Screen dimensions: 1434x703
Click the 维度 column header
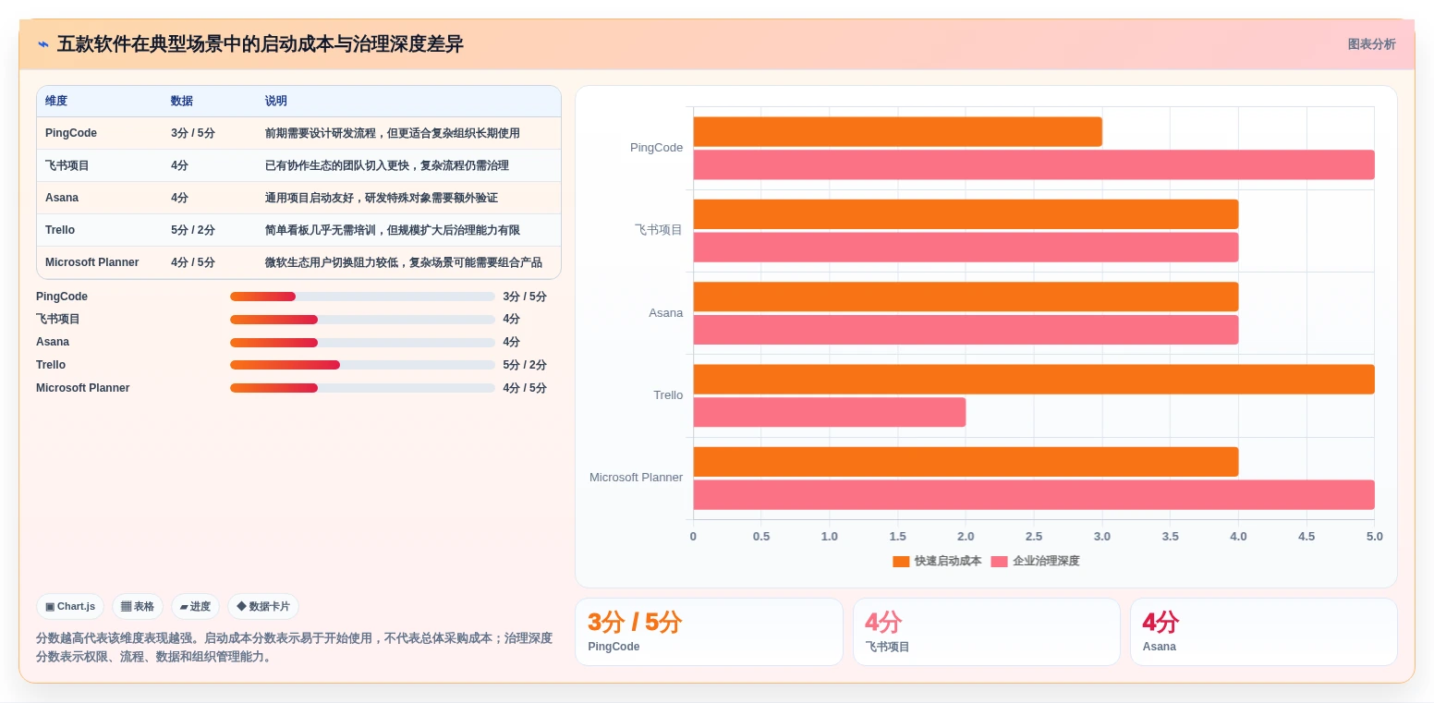pos(56,101)
